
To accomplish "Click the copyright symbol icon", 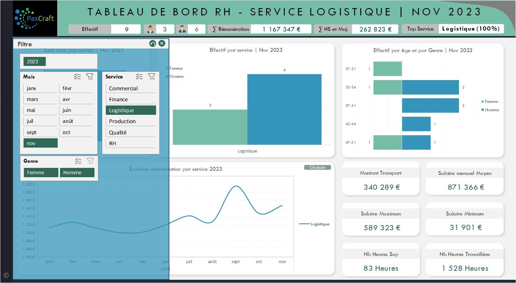I will click(6, 275).
